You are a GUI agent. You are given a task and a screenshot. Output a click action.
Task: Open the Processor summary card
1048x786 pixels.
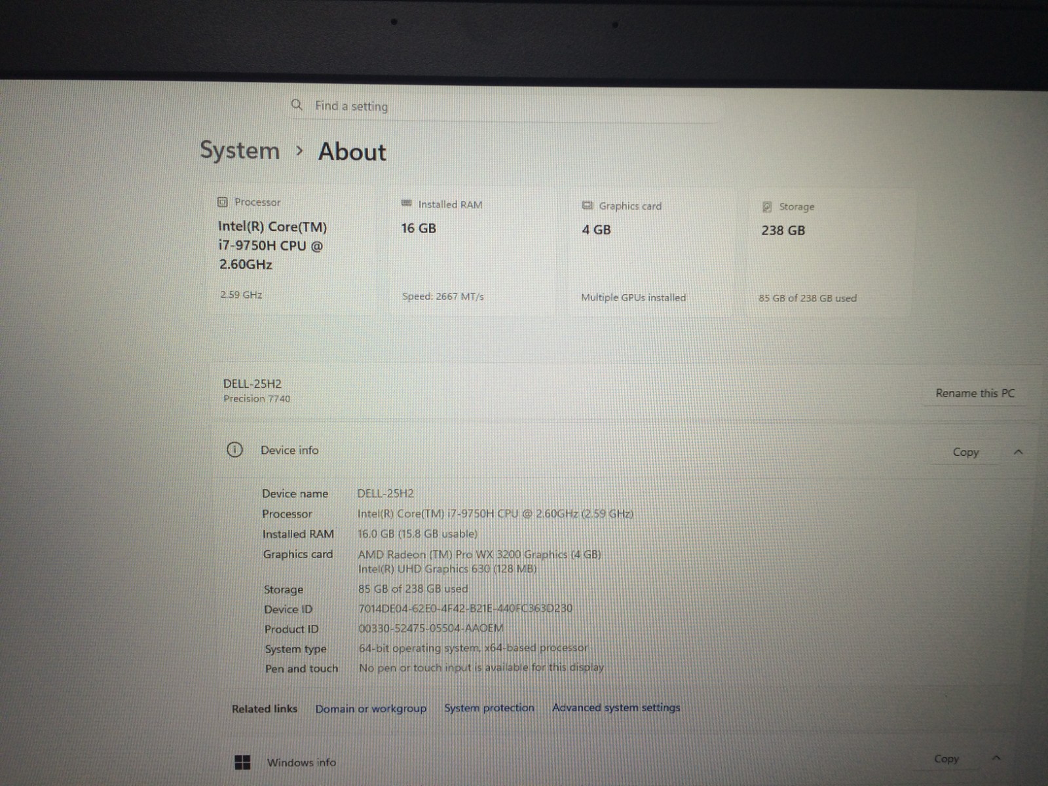point(296,250)
